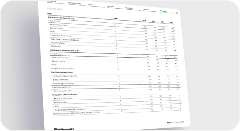This screenshot has width=240, height=131.
Task: Click the ESG DATA TABLE heading
Action: tap(55, 9)
